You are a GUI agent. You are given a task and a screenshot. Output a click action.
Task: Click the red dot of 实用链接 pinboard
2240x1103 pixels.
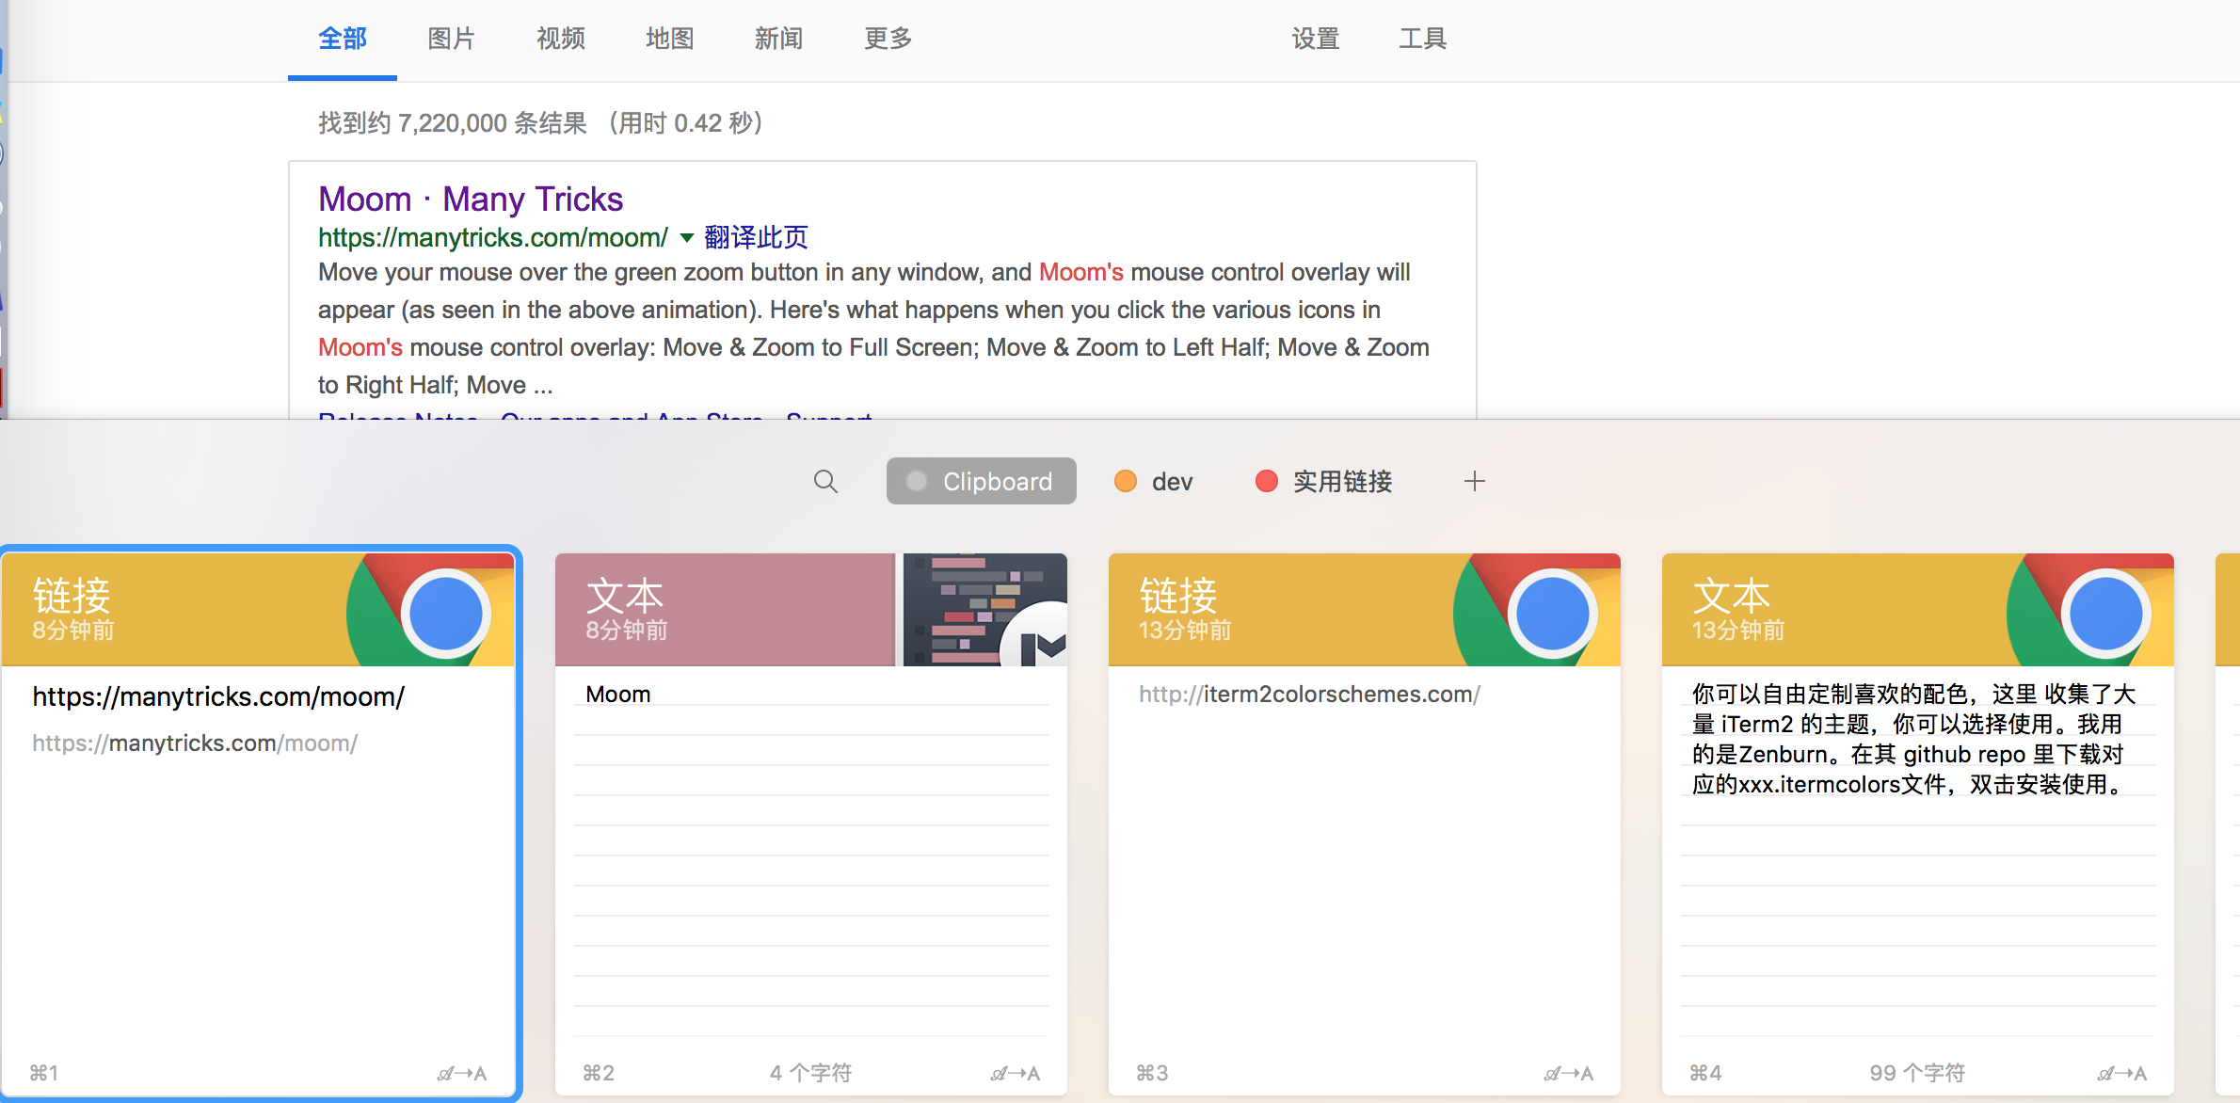click(1266, 482)
